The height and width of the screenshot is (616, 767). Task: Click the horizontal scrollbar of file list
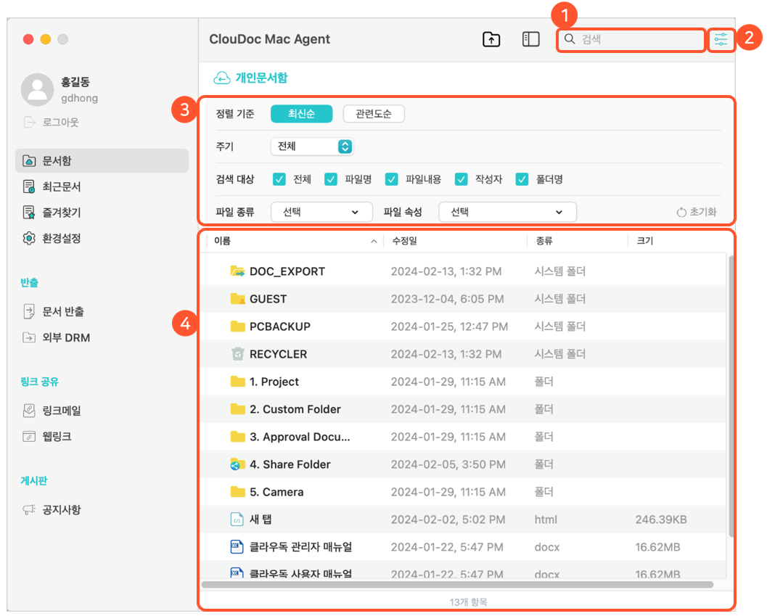pyautogui.click(x=457, y=584)
